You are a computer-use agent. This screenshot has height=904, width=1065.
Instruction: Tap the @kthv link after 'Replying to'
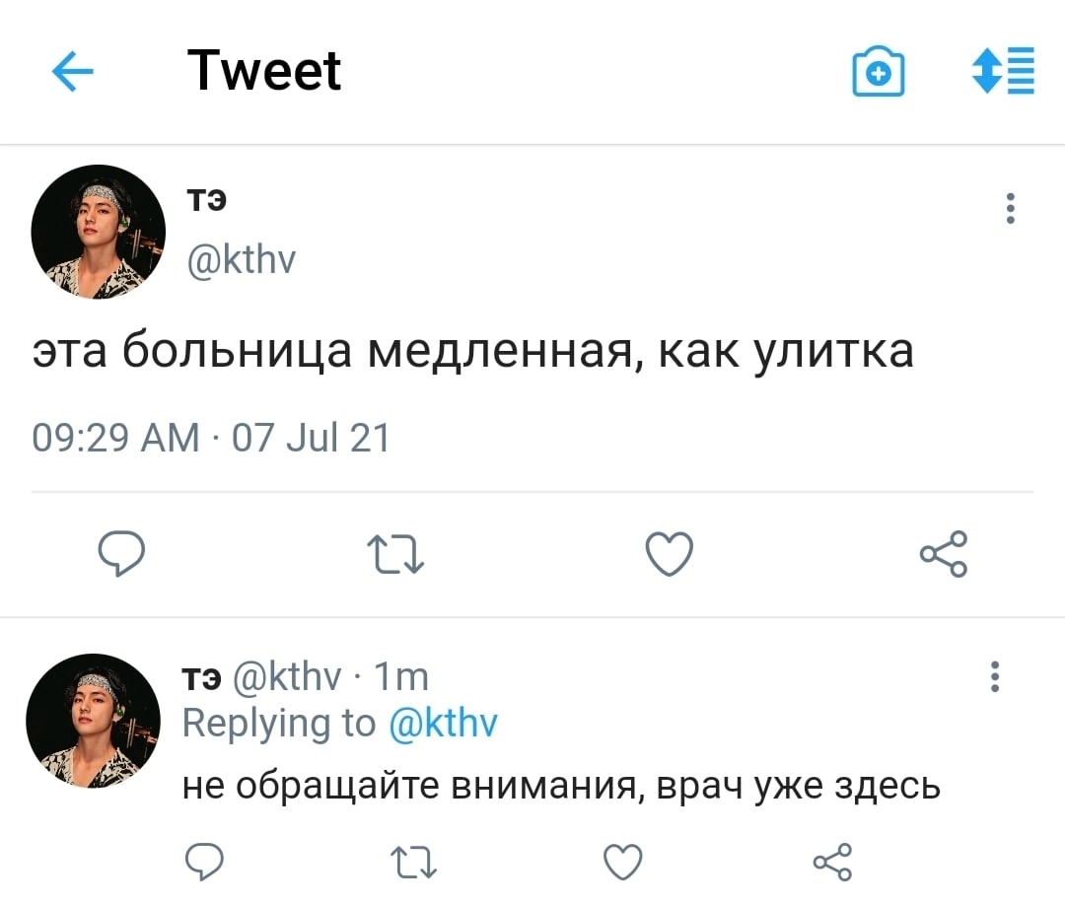coord(443,725)
